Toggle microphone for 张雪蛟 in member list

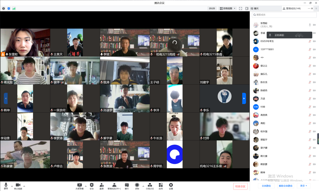310,25
